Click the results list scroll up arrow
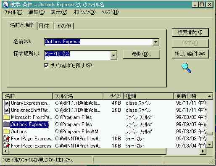216x166 pixels. [210, 96]
